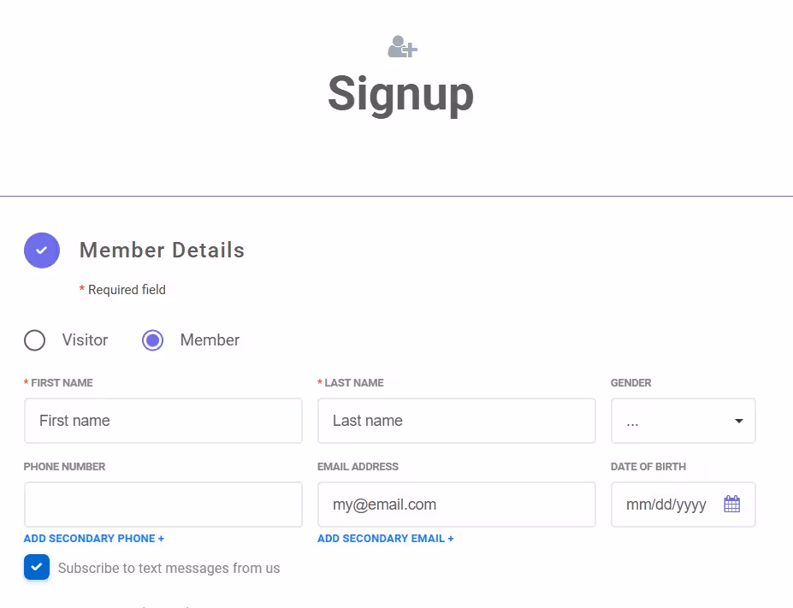The width and height of the screenshot is (793, 608).
Task: Click the checkmark icon beside Member Details
Action: click(41, 250)
